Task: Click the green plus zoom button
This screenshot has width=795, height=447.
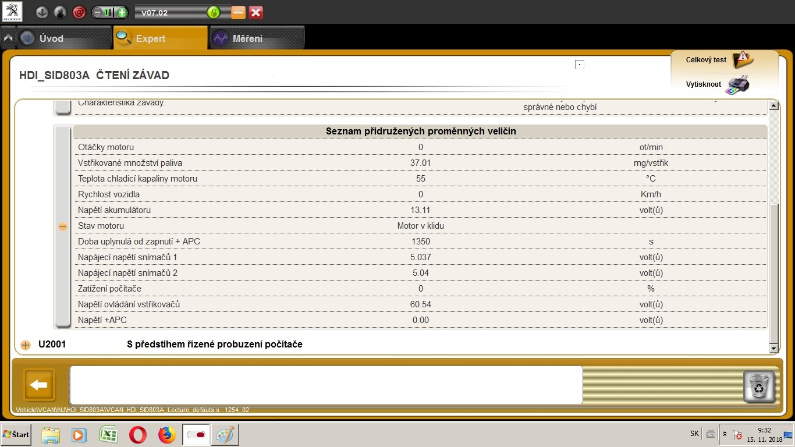Action: pos(122,12)
